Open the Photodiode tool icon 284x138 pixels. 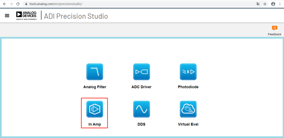(x=188, y=72)
